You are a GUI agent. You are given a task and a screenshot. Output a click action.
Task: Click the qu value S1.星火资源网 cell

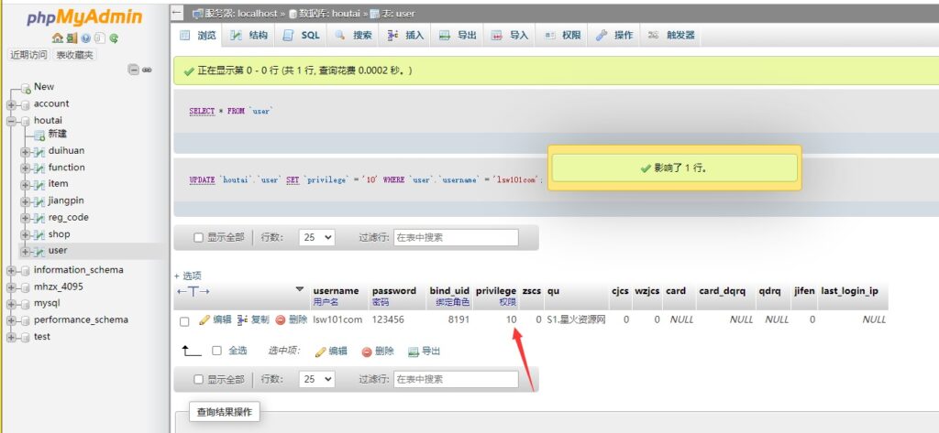[x=576, y=320]
